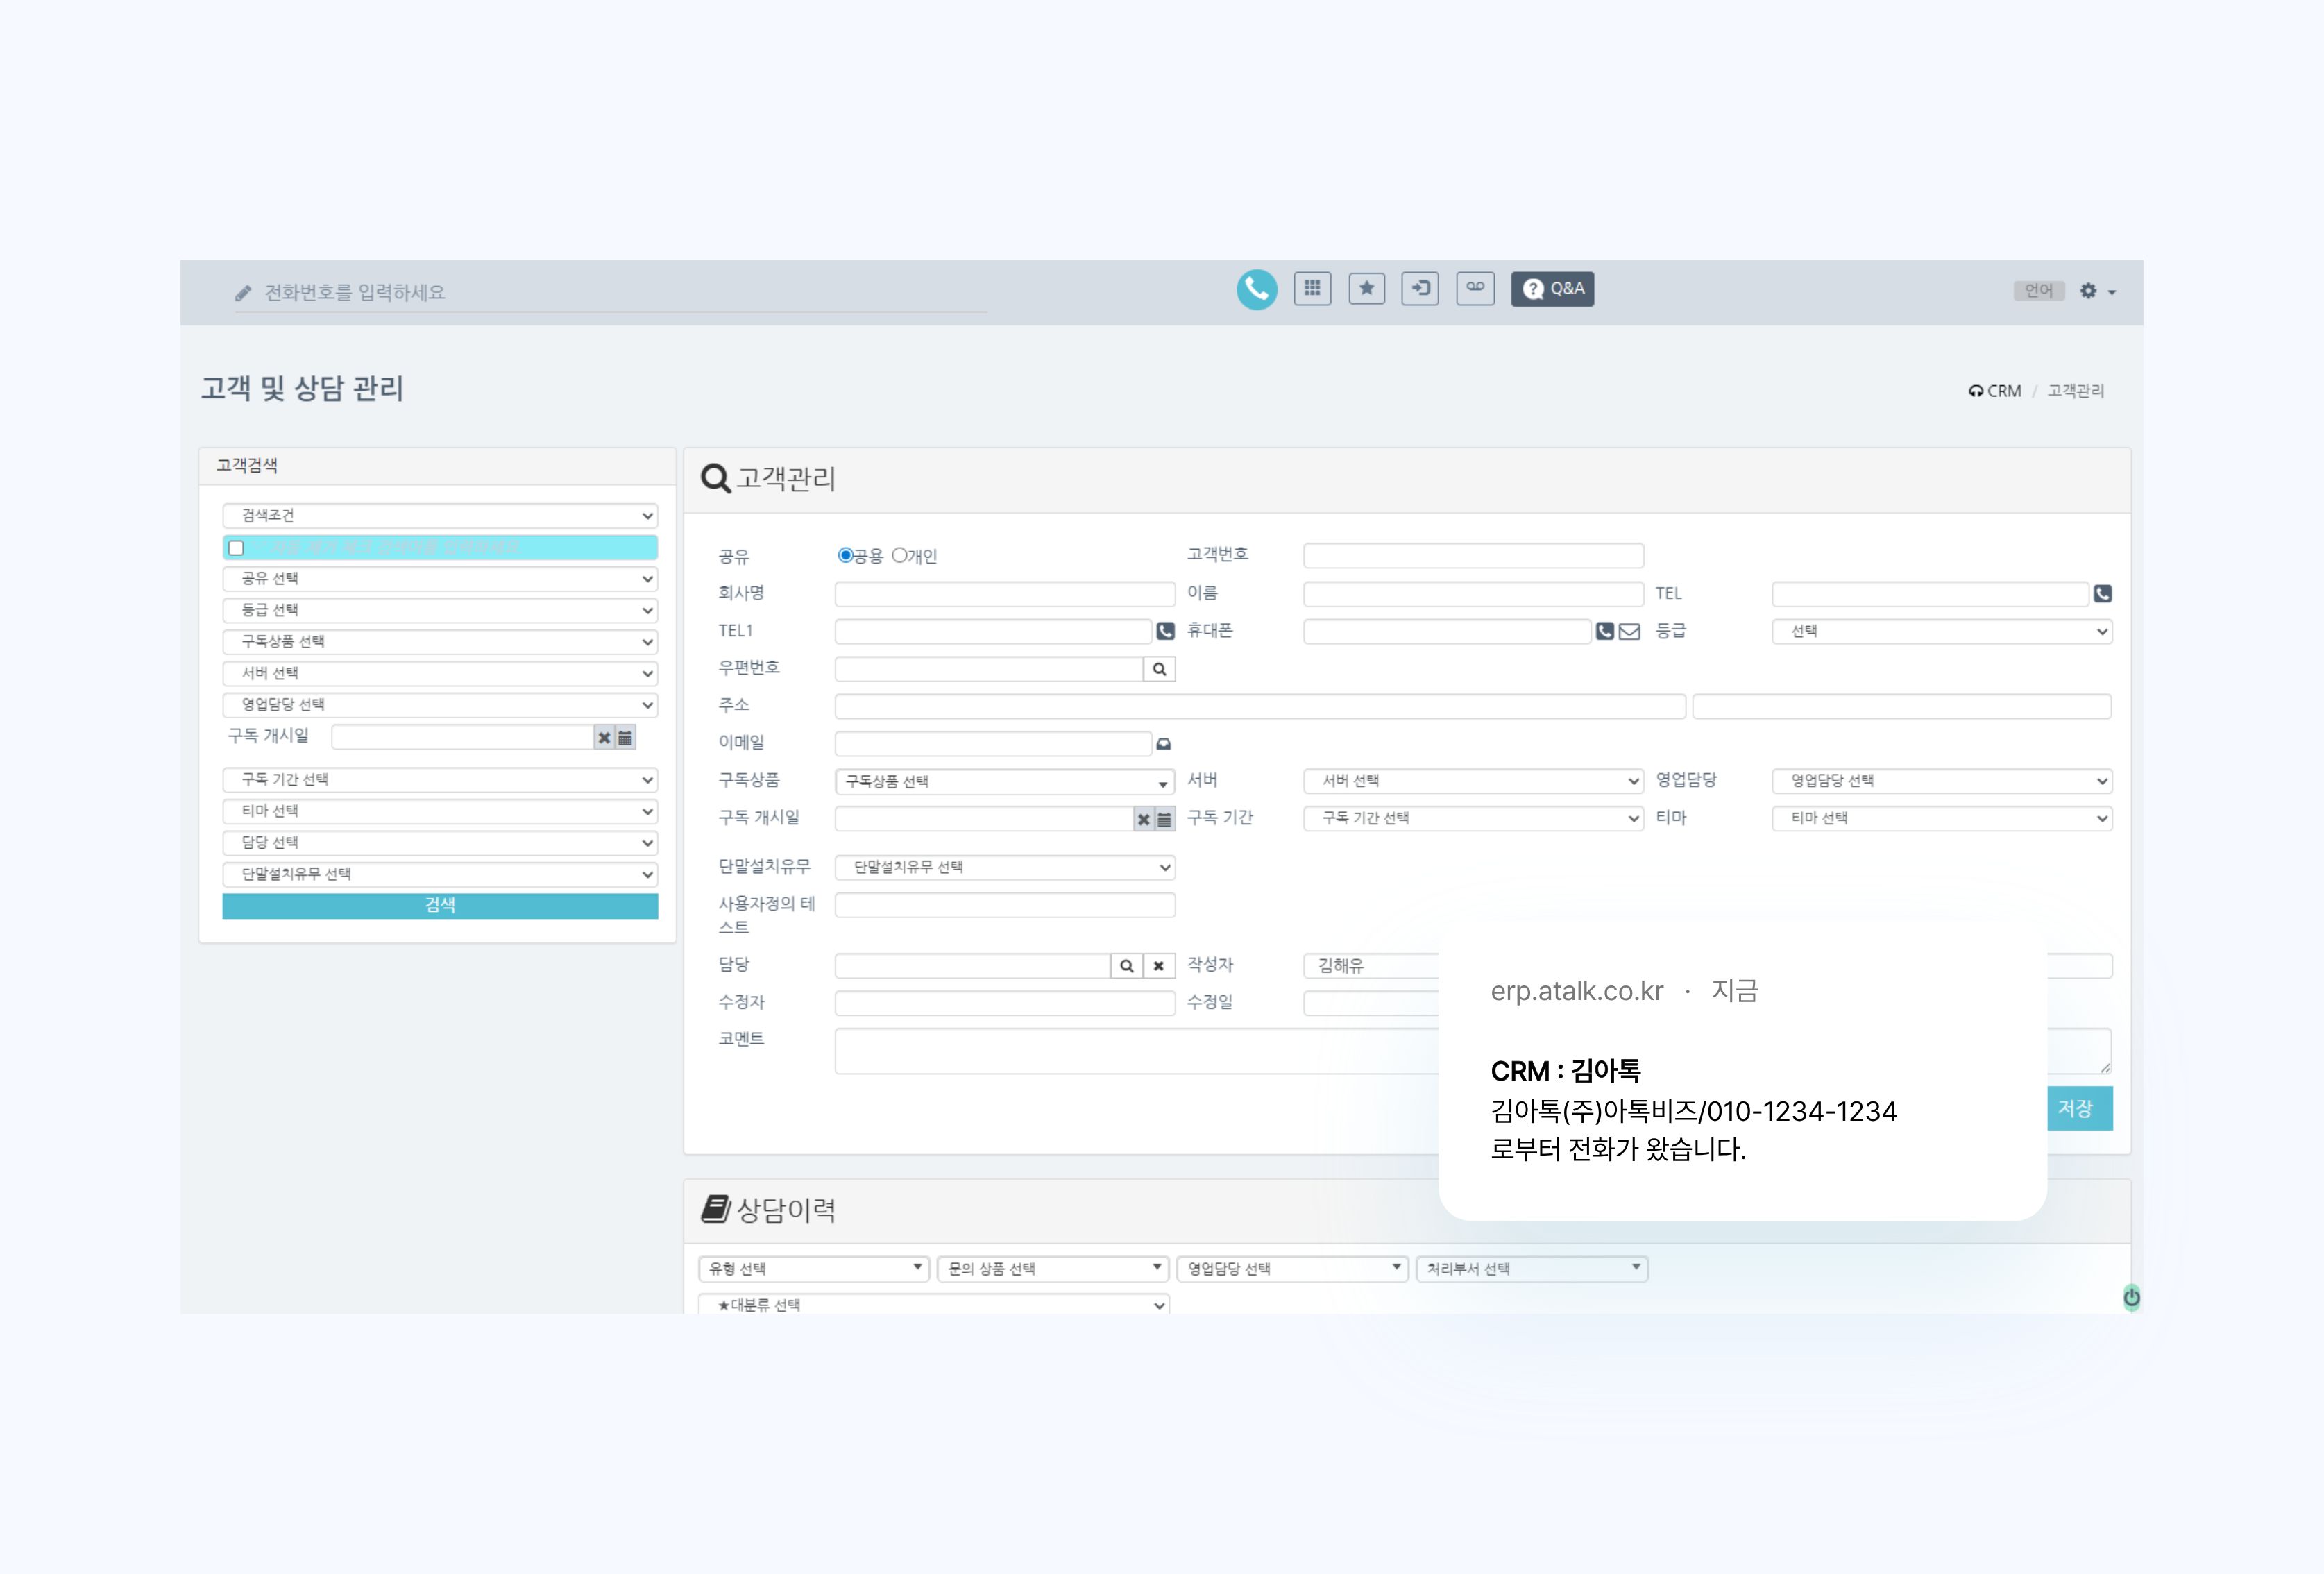
Task: Select the 개인 radio button
Action: pyautogui.click(x=899, y=555)
